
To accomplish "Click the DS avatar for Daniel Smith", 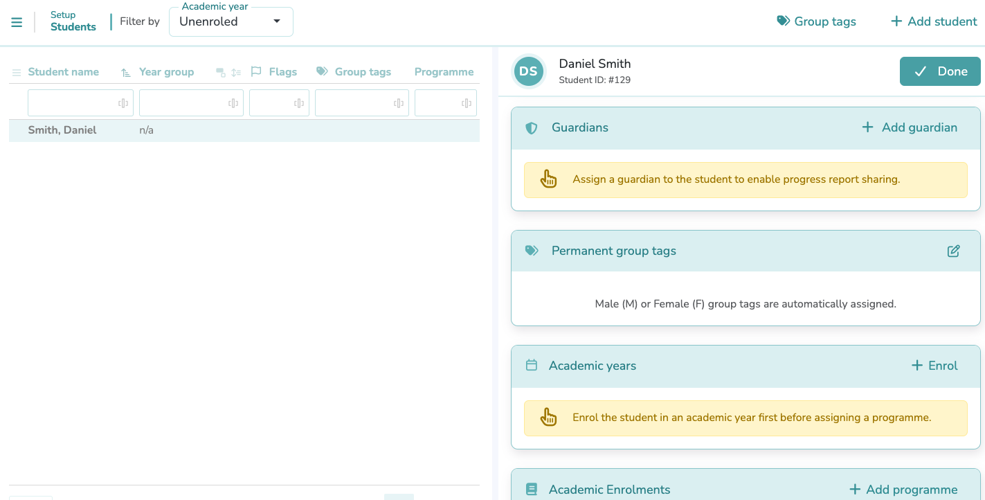I will [x=528, y=71].
